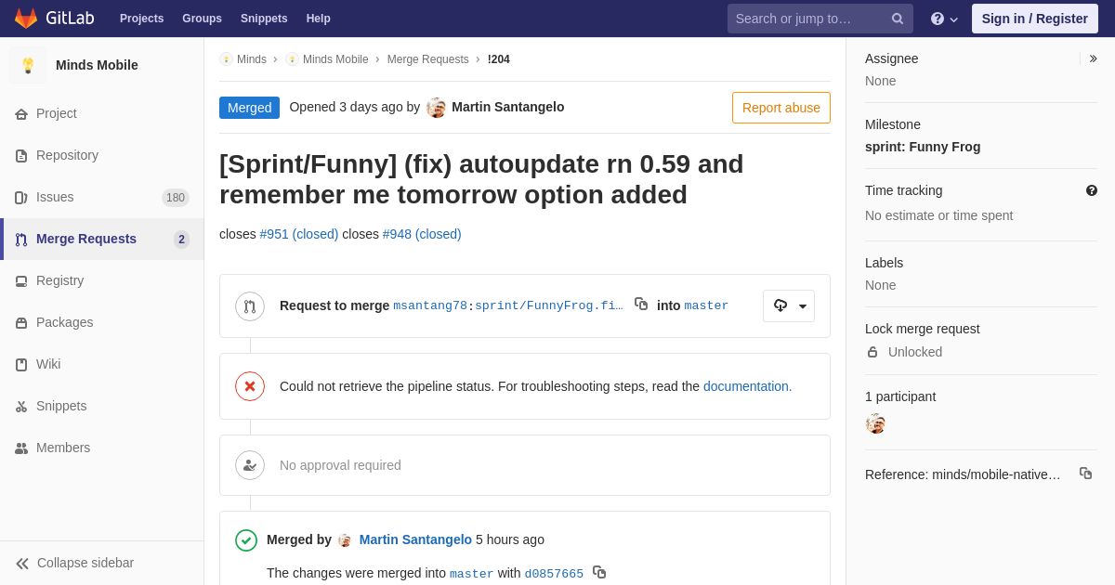Click the Merge Requests count badge 2
Screen dimensions: 1115x585
coord(181,240)
